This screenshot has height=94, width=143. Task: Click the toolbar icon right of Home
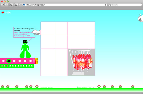pos(16,5)
